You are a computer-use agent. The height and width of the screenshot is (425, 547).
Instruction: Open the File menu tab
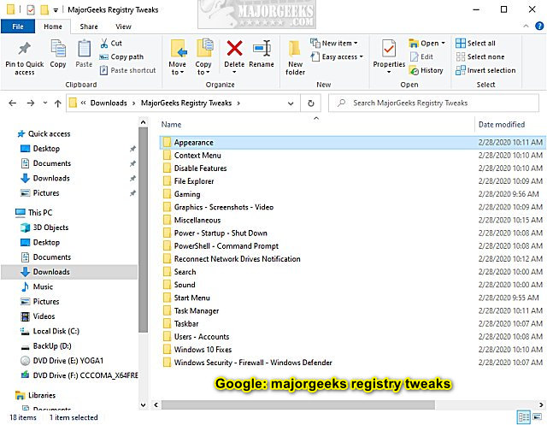(17, 27)
